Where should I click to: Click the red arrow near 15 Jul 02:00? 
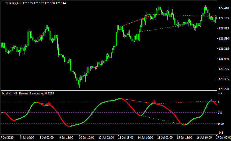(155, 102)
